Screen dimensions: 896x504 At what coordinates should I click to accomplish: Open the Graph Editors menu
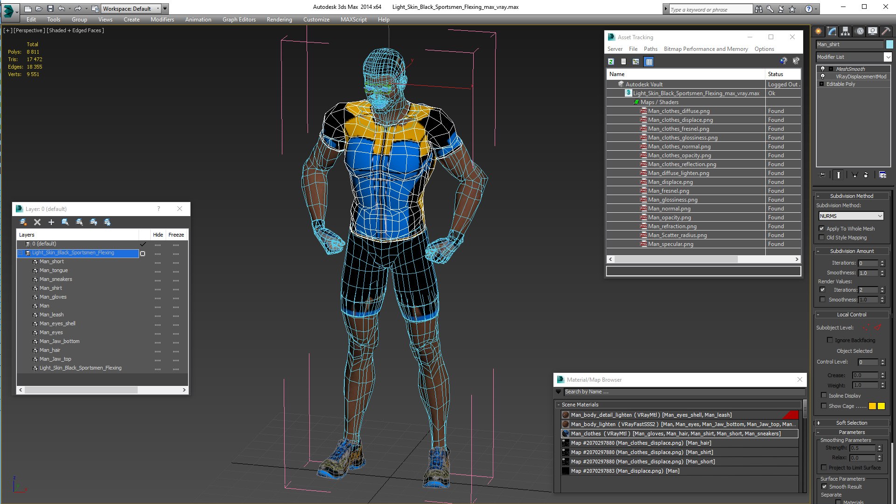click(239, 20)
